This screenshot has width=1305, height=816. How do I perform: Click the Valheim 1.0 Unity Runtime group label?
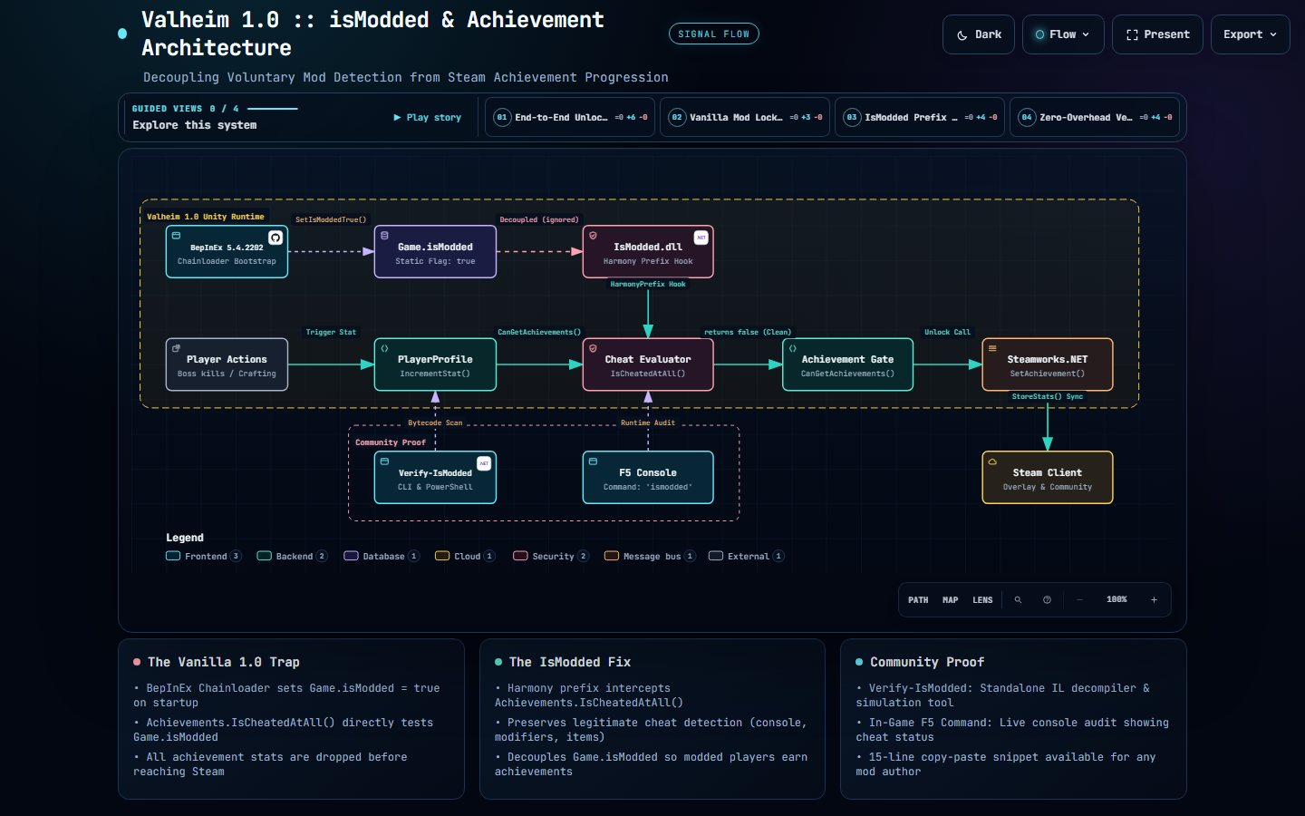[x=206, y=218]
